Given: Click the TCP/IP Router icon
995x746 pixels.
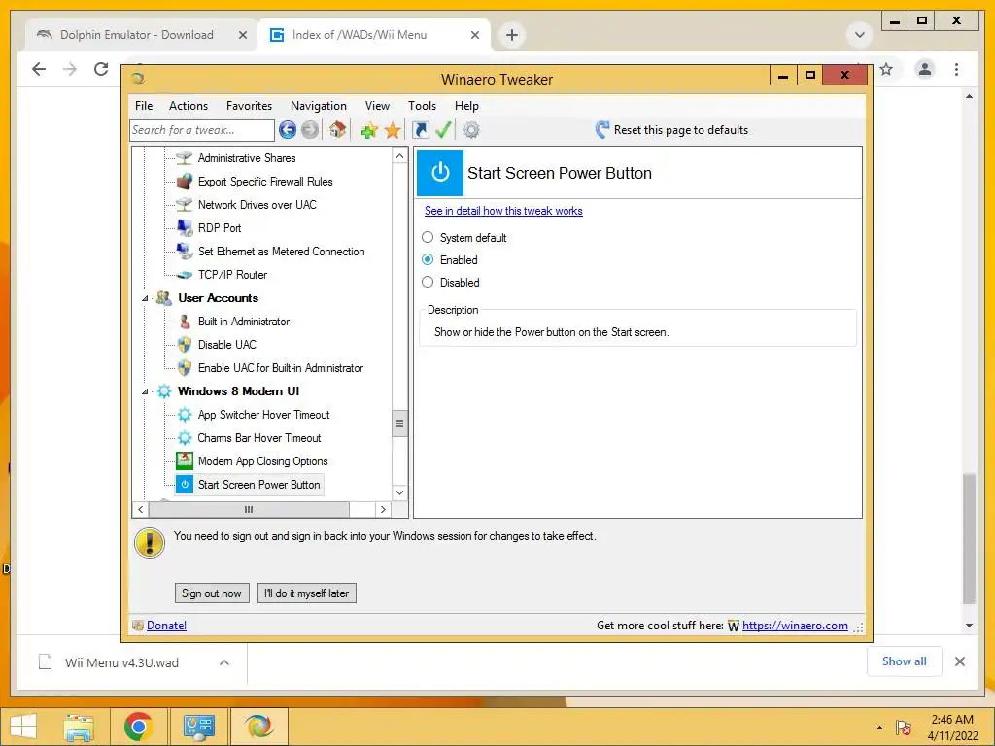Looking at the screenshot, I should click(184, 275).
